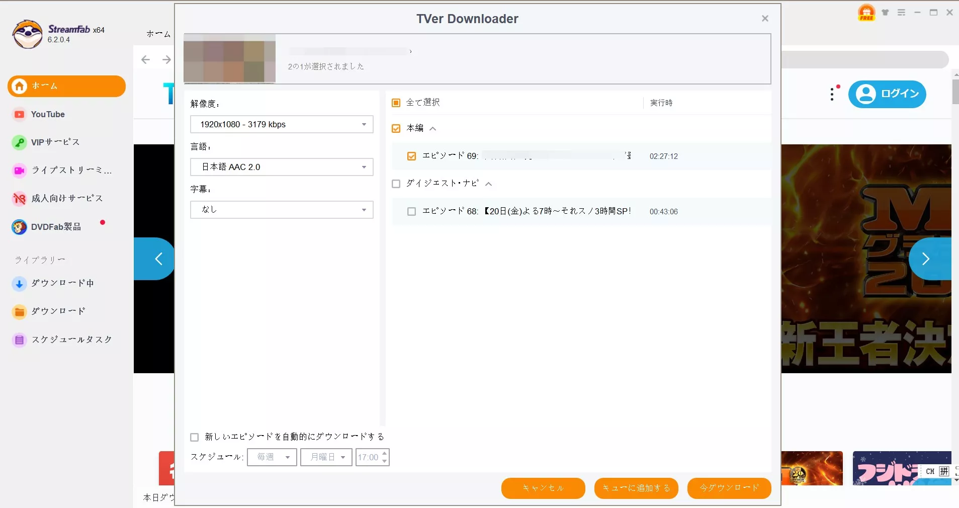Click the blurred video thumbnail in dialog
Image resolution: width=959 pixels, height=508 pixels.
(229, 58)
